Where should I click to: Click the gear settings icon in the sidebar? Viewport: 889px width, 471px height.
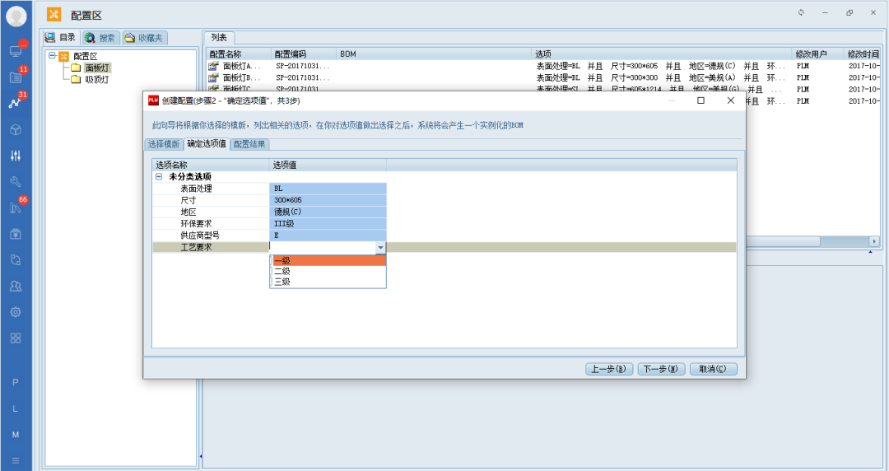[16, 312]
